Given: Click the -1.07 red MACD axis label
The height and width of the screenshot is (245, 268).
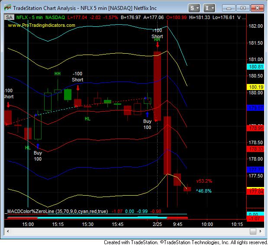Looking at the screenshot, I should click(x=255, y=219).
